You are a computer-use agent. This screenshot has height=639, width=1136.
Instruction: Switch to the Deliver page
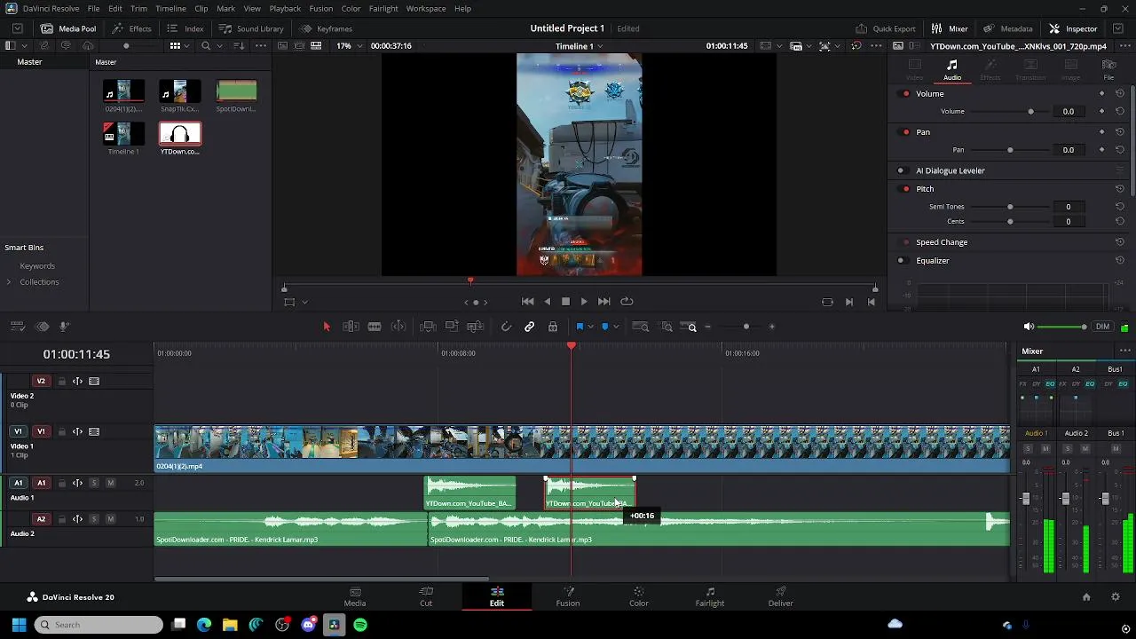coord(781,596)
